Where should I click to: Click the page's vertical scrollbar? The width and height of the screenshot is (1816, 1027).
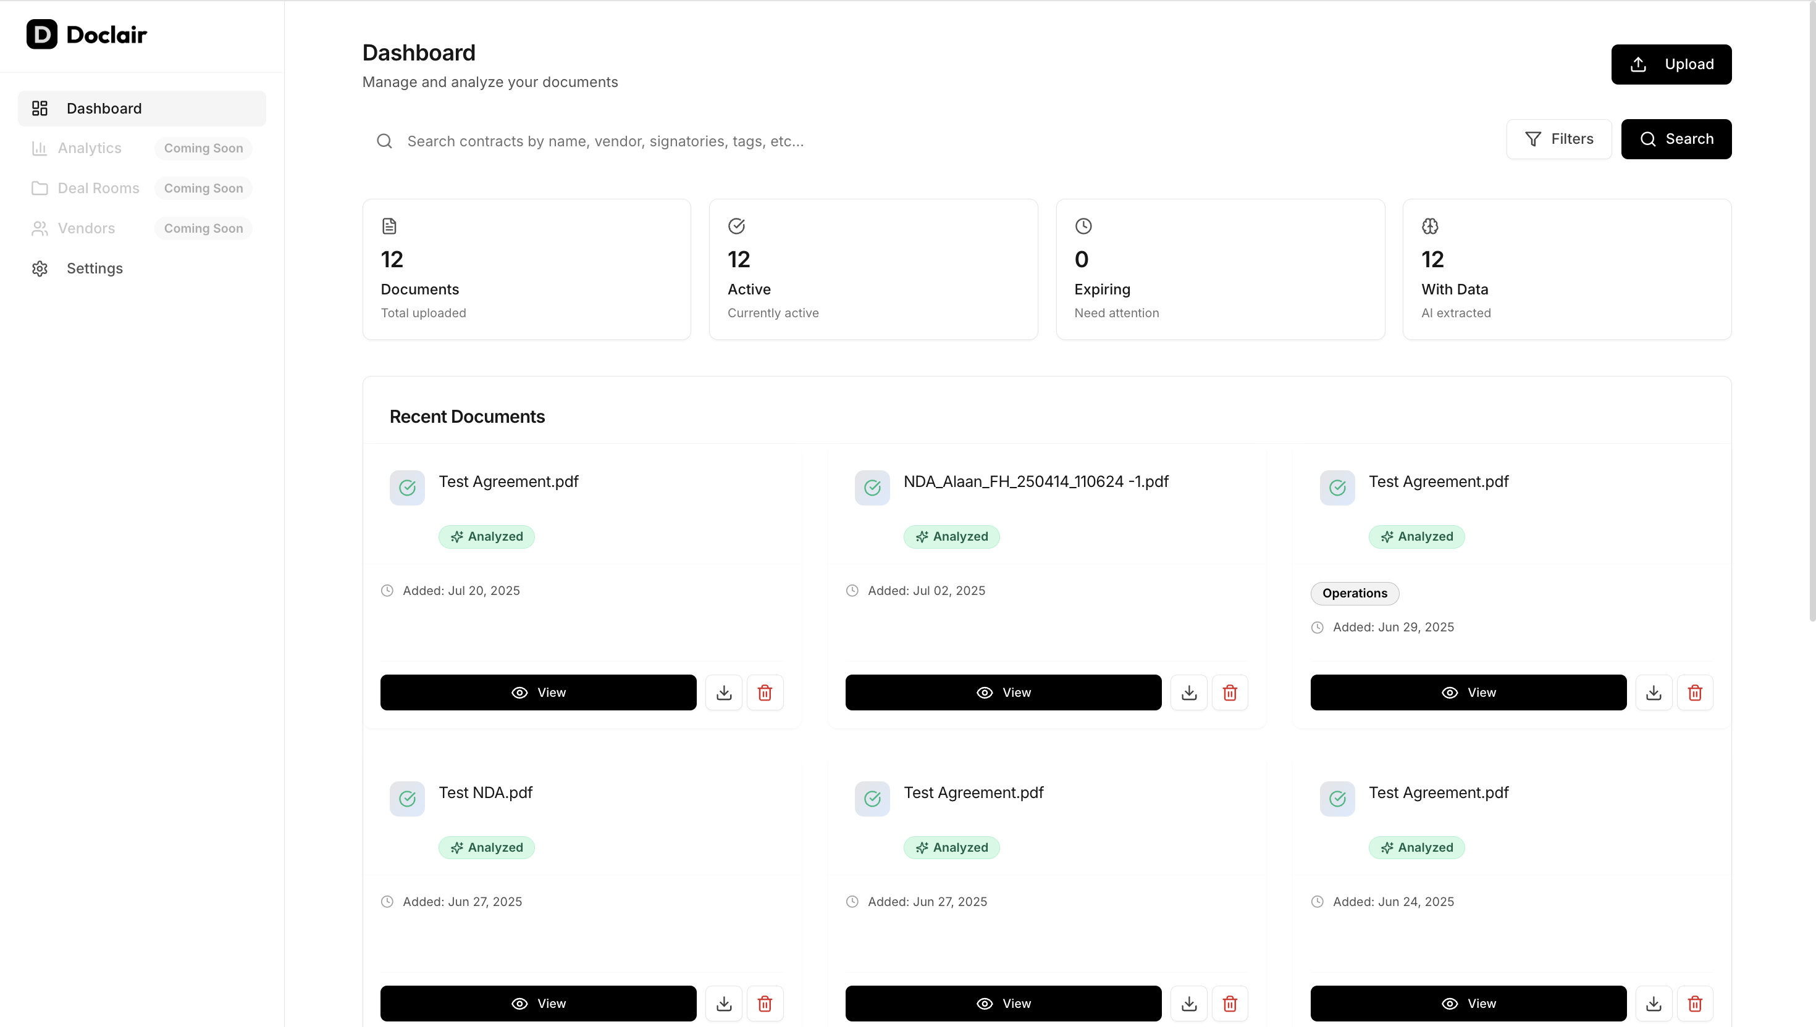click(x=1811, y=310)
